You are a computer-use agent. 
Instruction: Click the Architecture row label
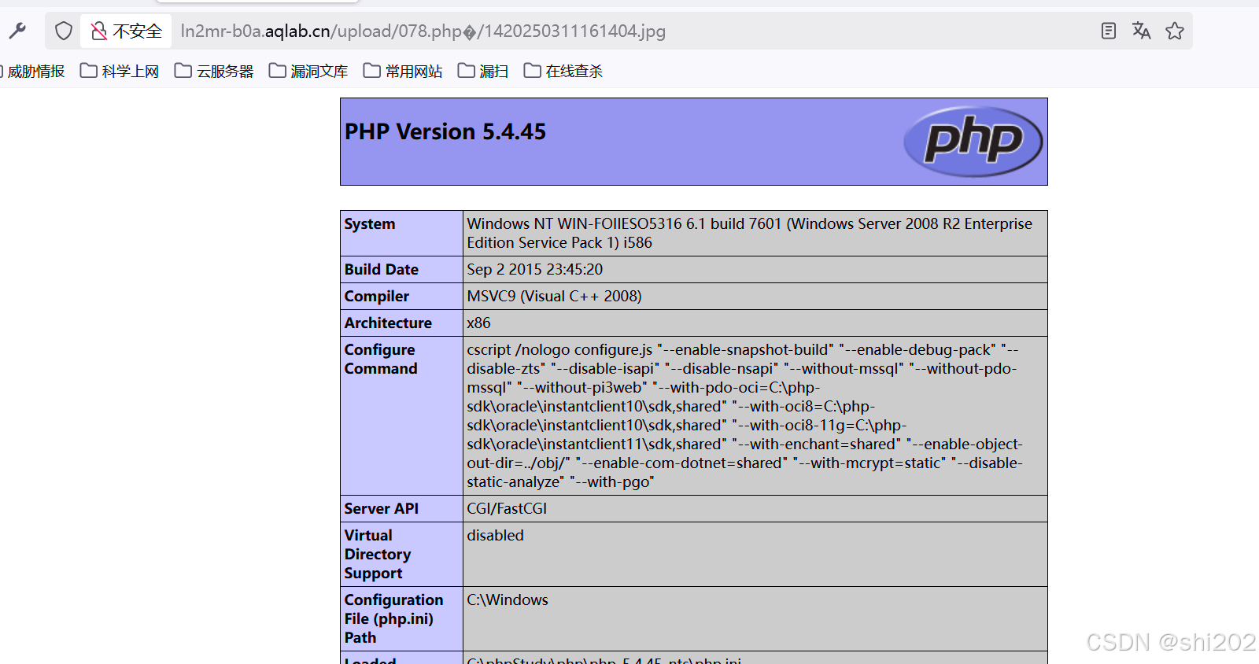coord(388,323)
